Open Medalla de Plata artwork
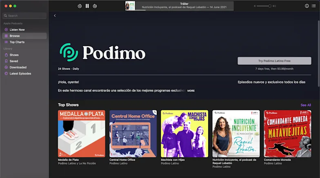 pos(82,134)
